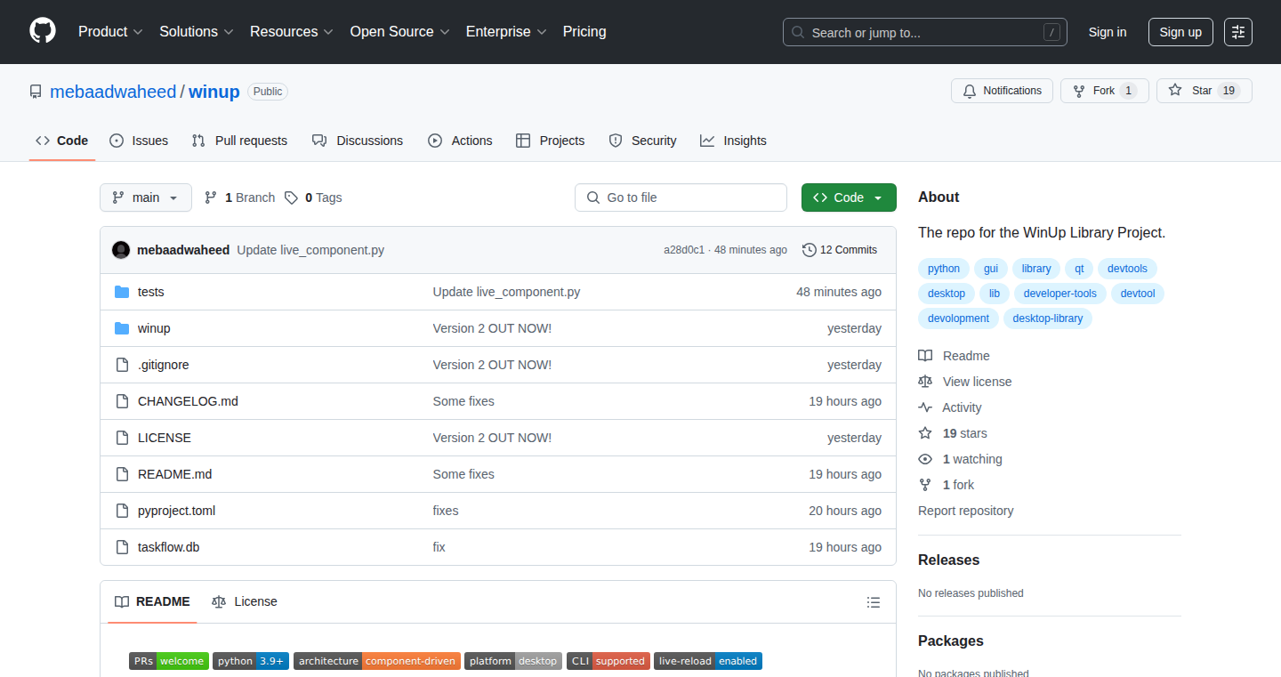Image resolution: width=1281 pixels, height=677 pixels.
Task: Switch to the License tab in README panel
Action: (245, 601)
